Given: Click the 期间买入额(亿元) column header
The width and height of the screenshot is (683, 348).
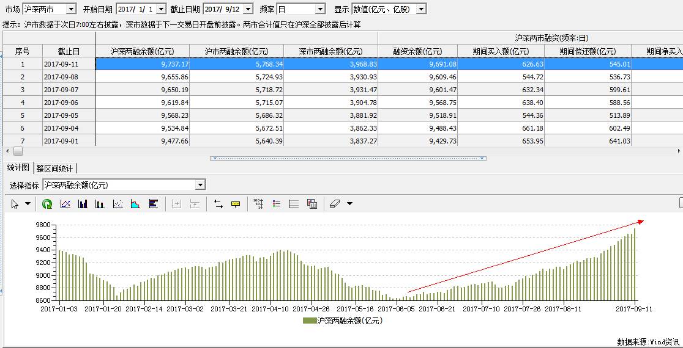Looking at the screenshot, I should click(x=501, y=51).
